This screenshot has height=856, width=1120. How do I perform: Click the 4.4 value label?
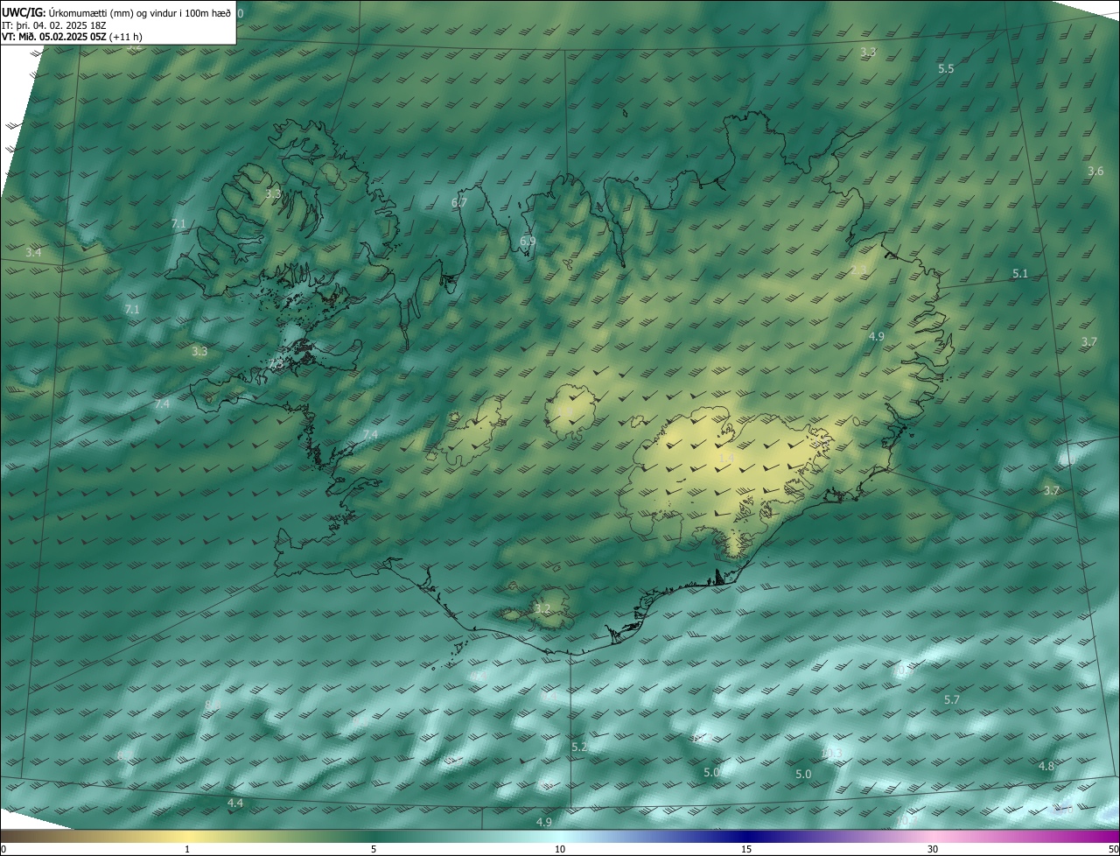point(235,803)
